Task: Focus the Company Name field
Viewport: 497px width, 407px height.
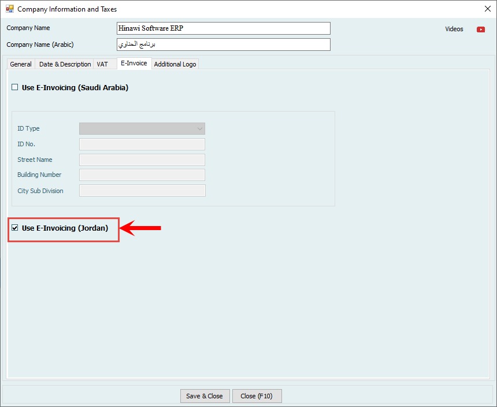Action: (x=224, y=28)
